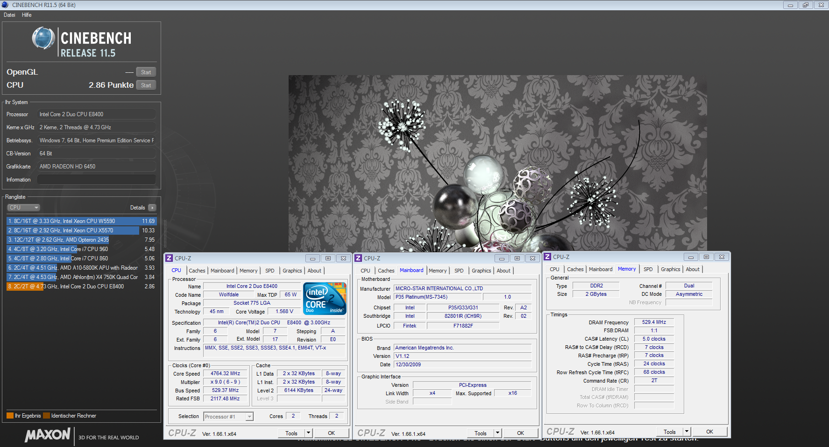This screenshot has height=447, width=829.
Task: Open the CPU ranking type dropdown
Action: tap(23, 208)
